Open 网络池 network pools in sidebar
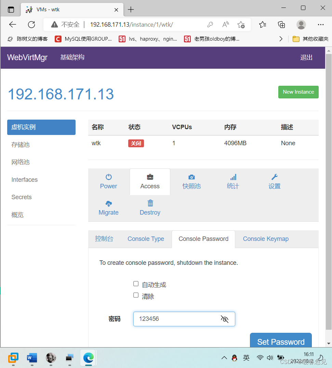The height and width of the screenshot is (368, 332). pyautogui.click(x=21, y=162)
